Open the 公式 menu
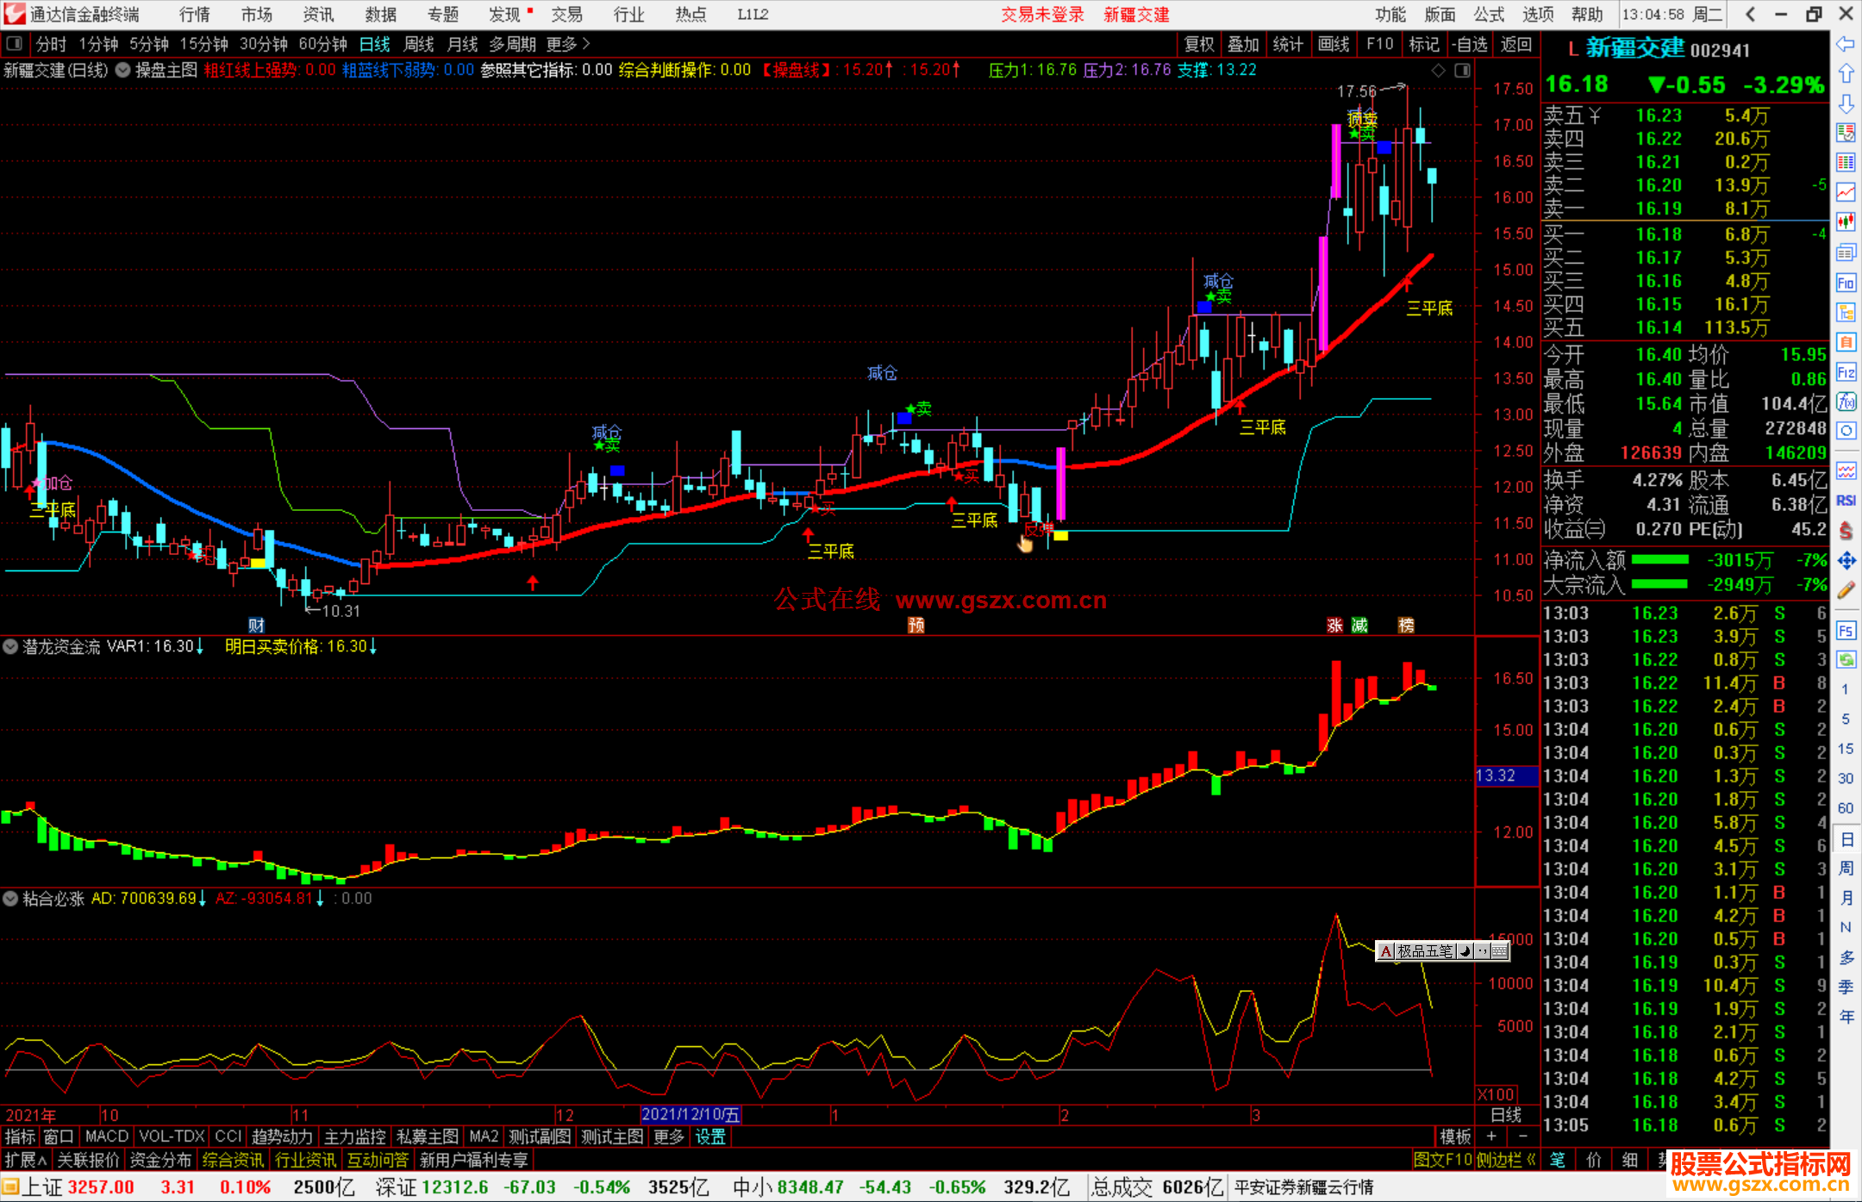 [x=1489, y=14]
